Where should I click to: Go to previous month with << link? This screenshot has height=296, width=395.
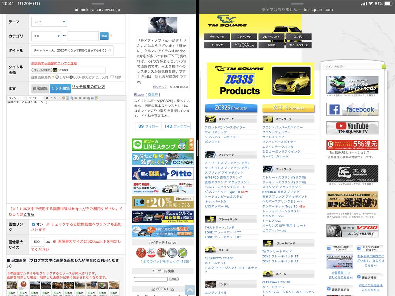pyautogui.click(x=153, y=289)
